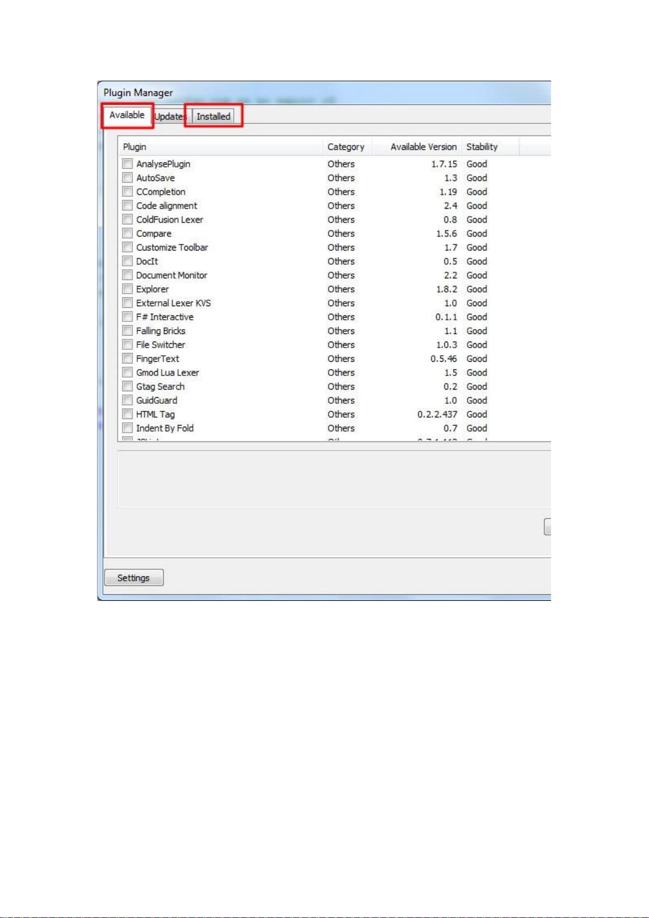Select the GuidGuard plugin name
This screenshot has height=918, width=649.
(x=156, y=400)
